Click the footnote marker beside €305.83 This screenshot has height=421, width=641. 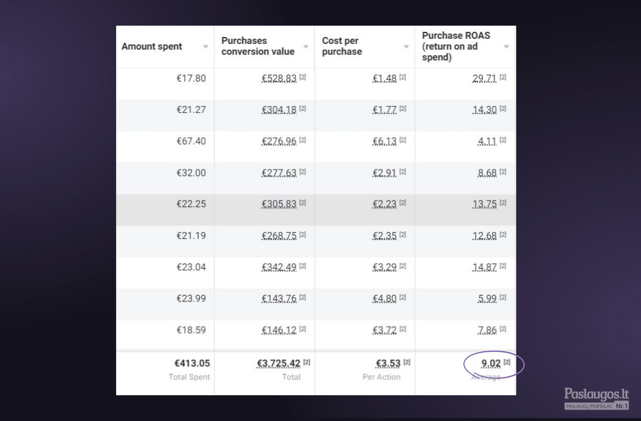[x=303, y=203]
